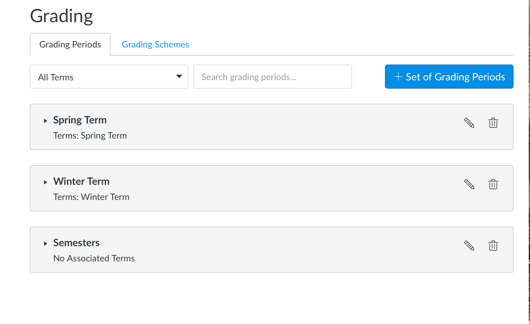Edit the Semesters grading period set

(x=469, y=246)
